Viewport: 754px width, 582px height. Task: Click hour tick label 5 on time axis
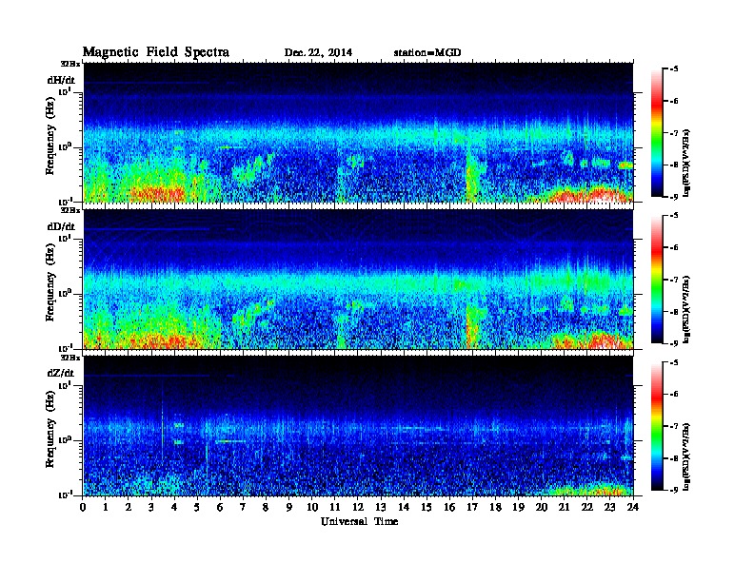point(197,507)
